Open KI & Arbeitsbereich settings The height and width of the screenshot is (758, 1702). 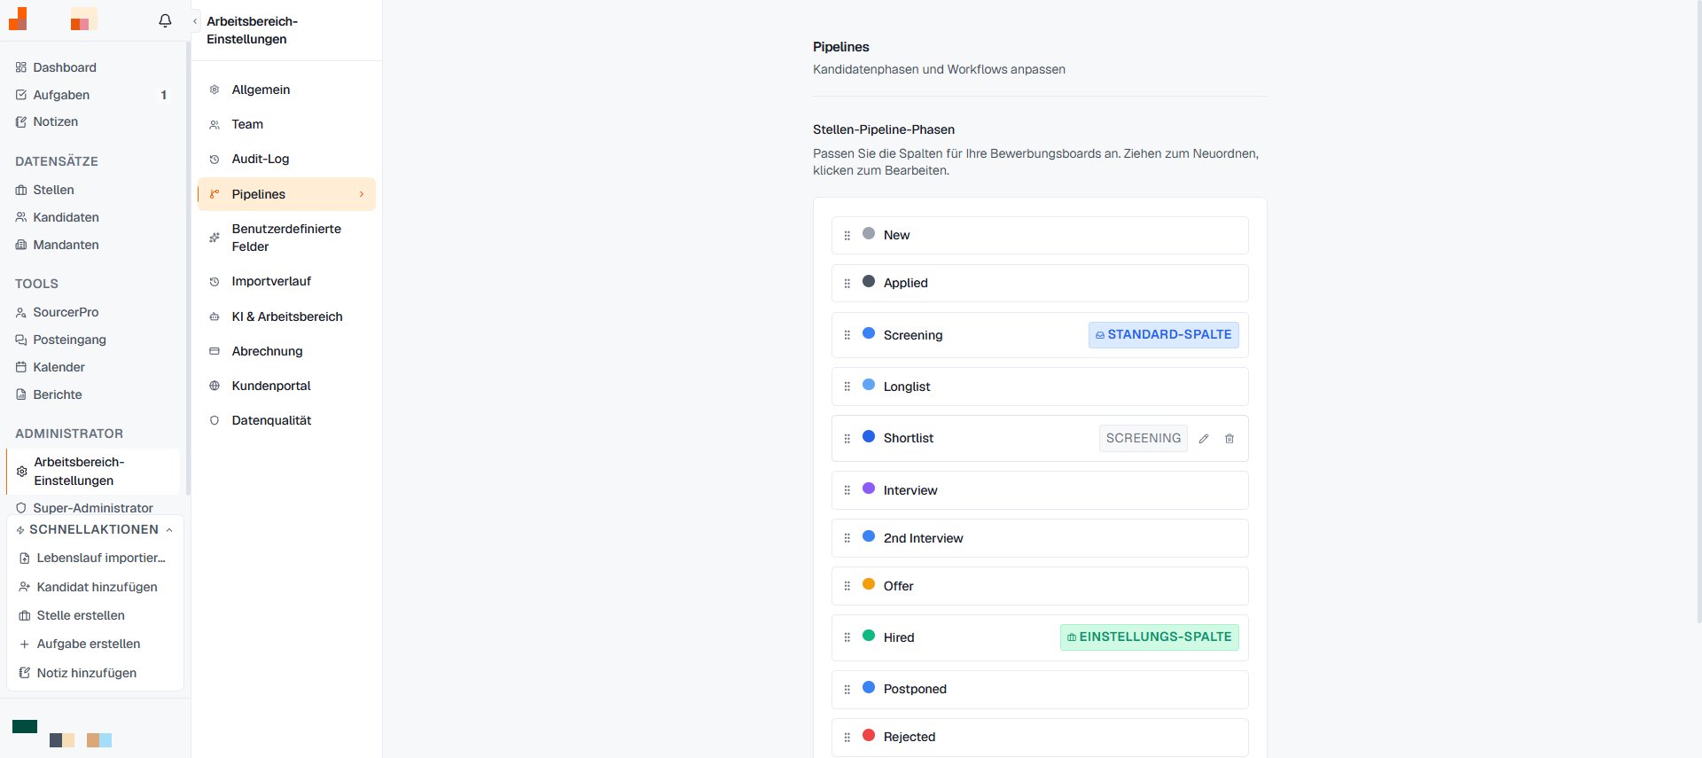pyautogui.click(x=286, y=316)
